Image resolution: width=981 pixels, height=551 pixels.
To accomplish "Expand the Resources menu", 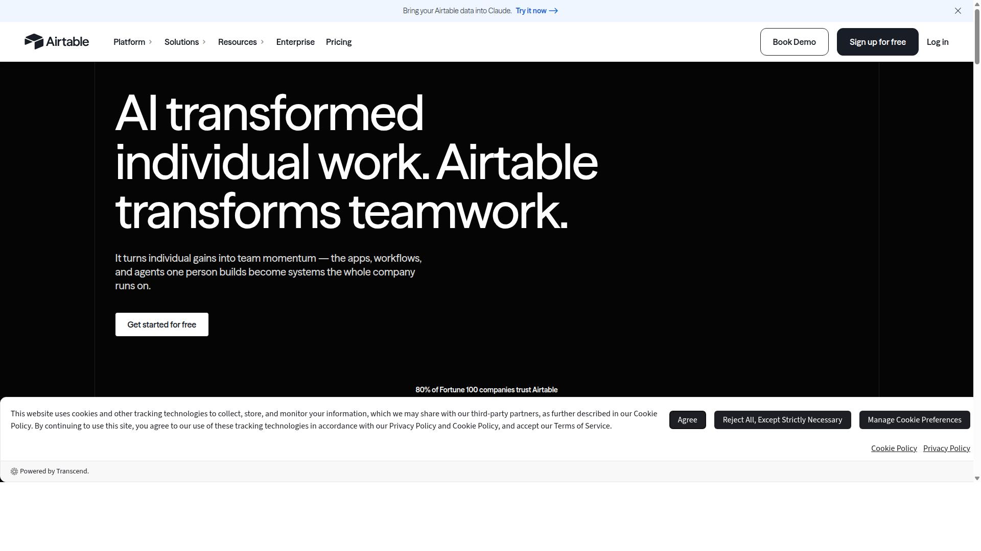I will pyautogui.click(x=241, y=42).
